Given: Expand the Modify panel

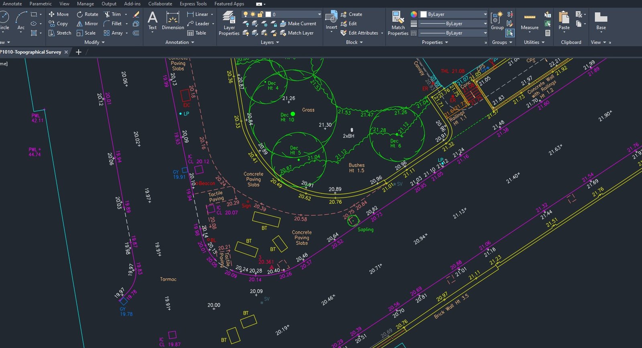Looking at the screenshot, I should point(94,42).
